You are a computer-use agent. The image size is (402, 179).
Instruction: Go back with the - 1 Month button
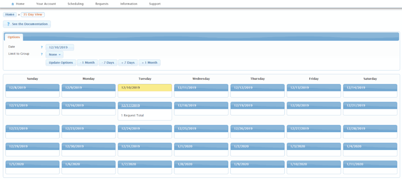tap(87, 63)
